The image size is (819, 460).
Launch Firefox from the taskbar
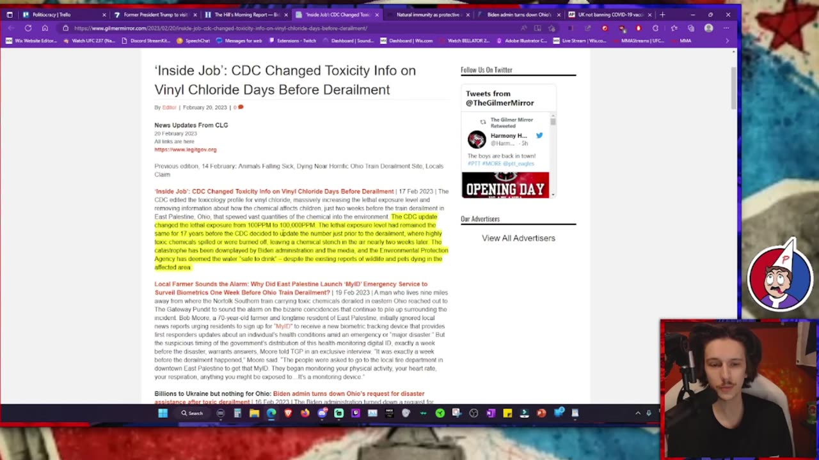point(305,413)
